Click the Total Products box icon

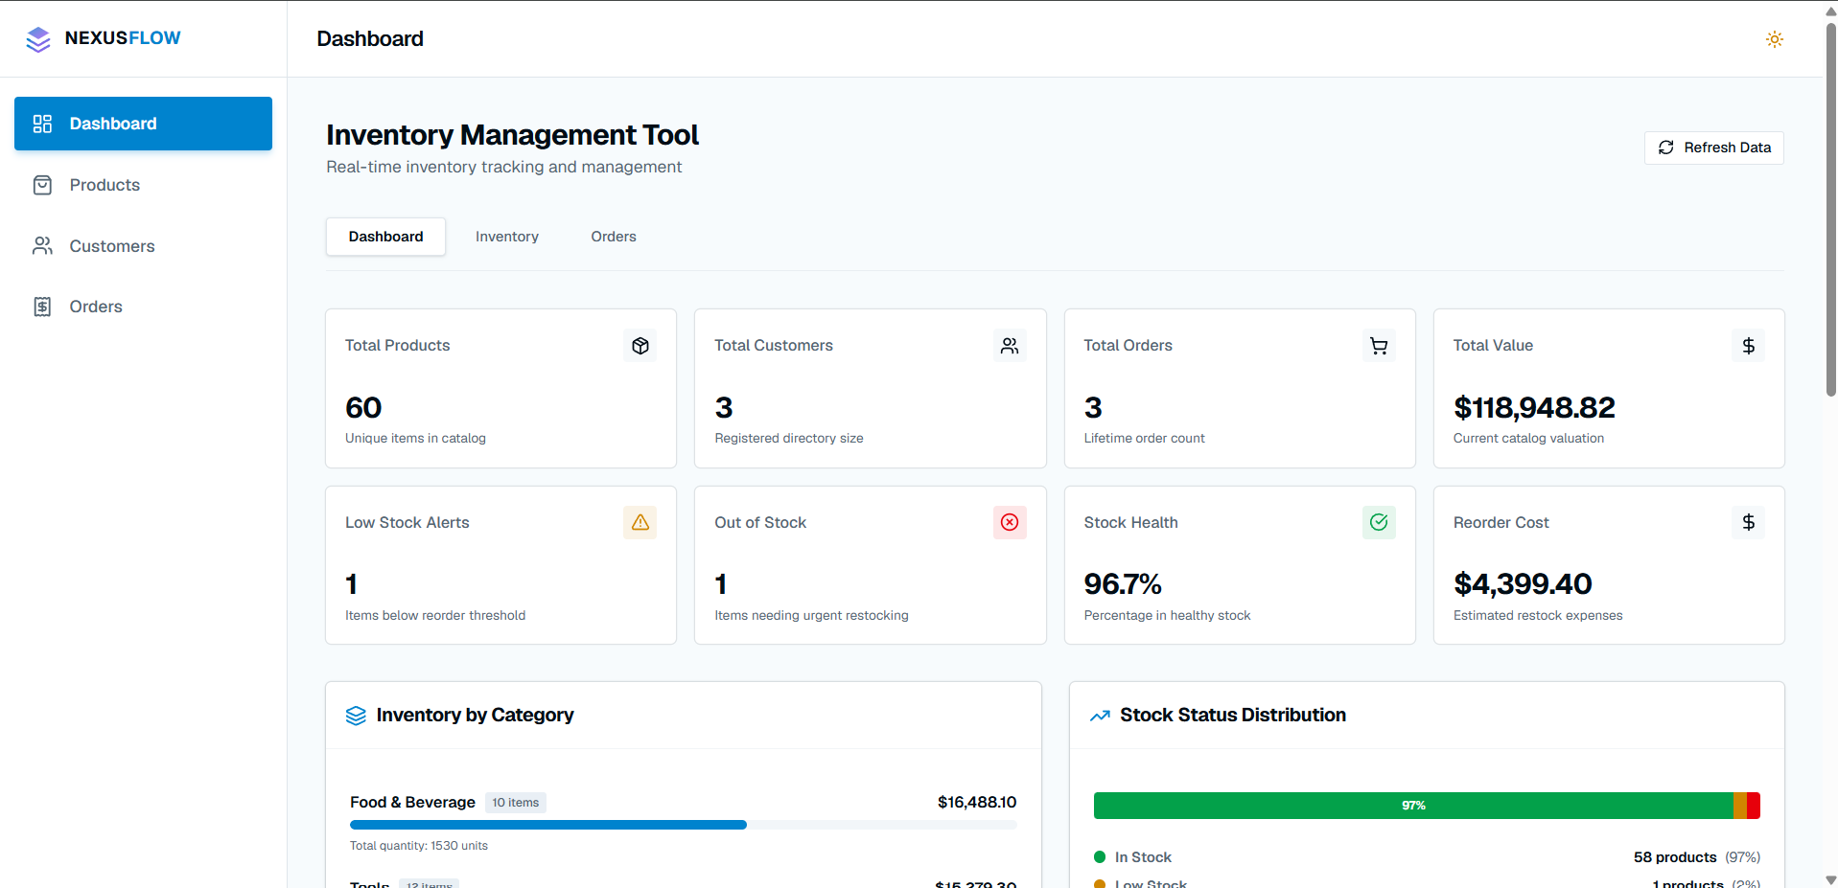pos(640,346)
